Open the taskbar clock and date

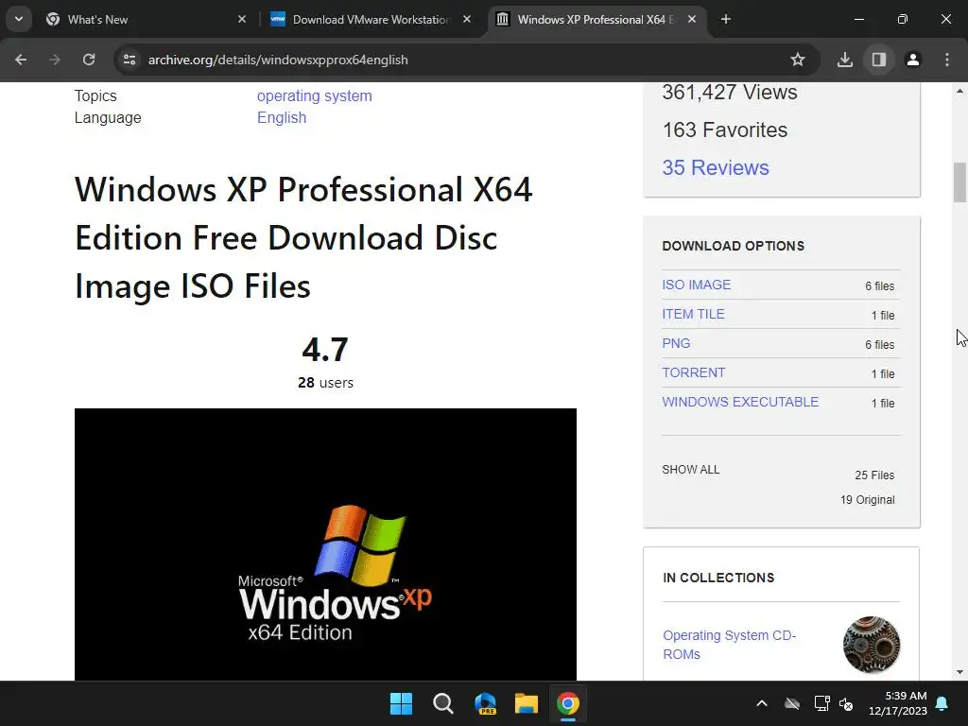[x=898, y=703]
